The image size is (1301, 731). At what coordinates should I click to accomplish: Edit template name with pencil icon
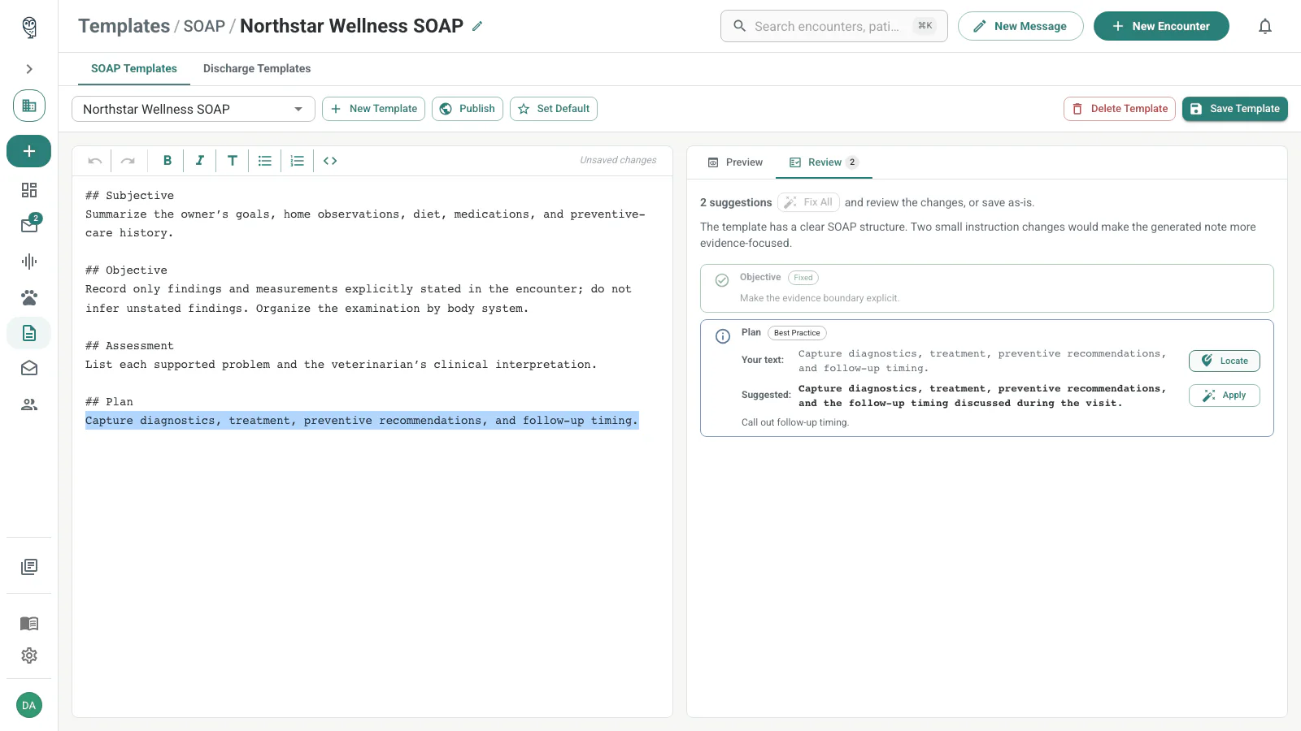477,26
